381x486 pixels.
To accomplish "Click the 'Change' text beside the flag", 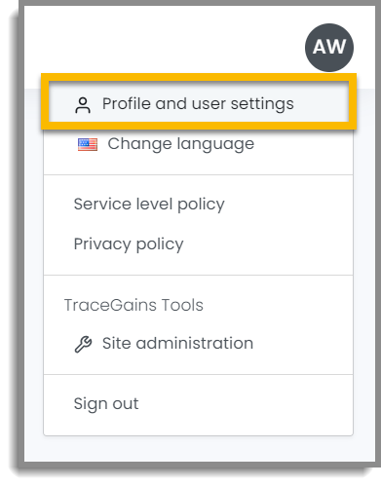I will click(139, 144).
